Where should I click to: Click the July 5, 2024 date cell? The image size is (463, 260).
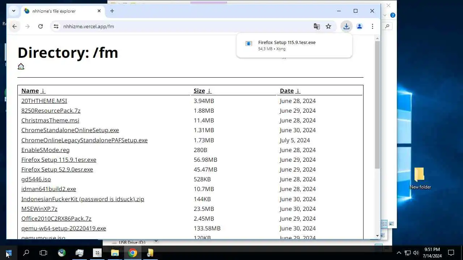click(295, 140)
